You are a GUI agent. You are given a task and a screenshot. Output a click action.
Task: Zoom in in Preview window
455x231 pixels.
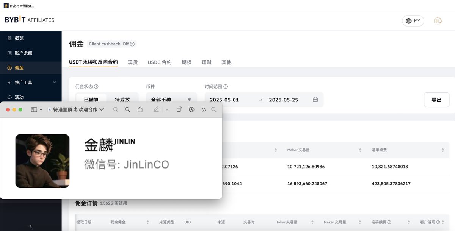[x=127, y=109]
